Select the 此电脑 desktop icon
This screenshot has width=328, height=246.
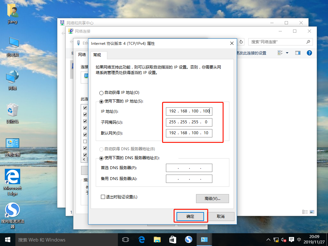point(12,47)
